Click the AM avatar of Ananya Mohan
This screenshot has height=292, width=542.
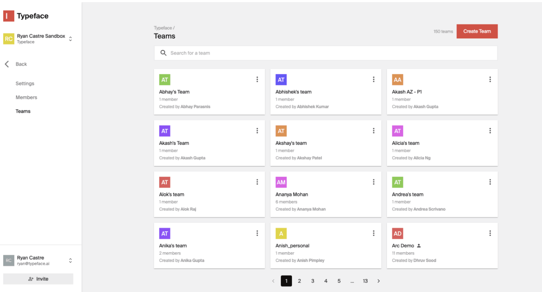tap(281, 182)
